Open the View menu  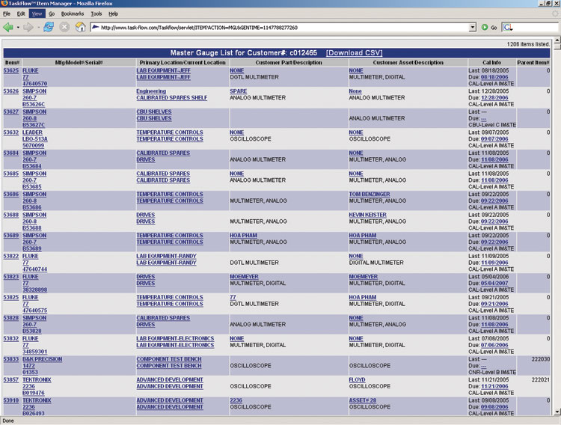[x=37, y=13]
